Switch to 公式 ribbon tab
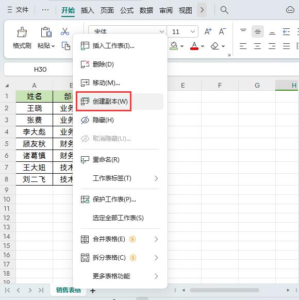The height and width of the screenshot is (300, 299). [127, 10]
